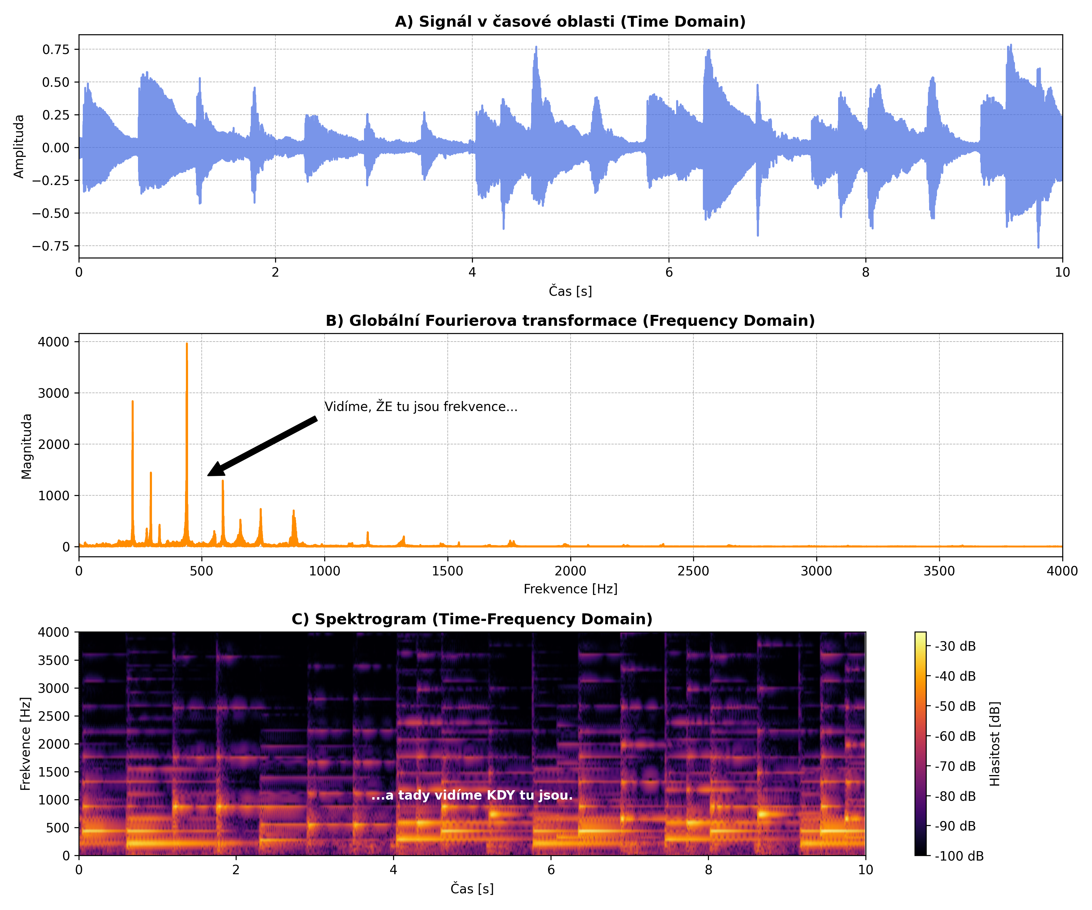The height and width of the screenshot is (910, 1092).
Task: Click the 4000 tick on the magnitude axis
Action: pyautogui.click(x=54, y=342)
